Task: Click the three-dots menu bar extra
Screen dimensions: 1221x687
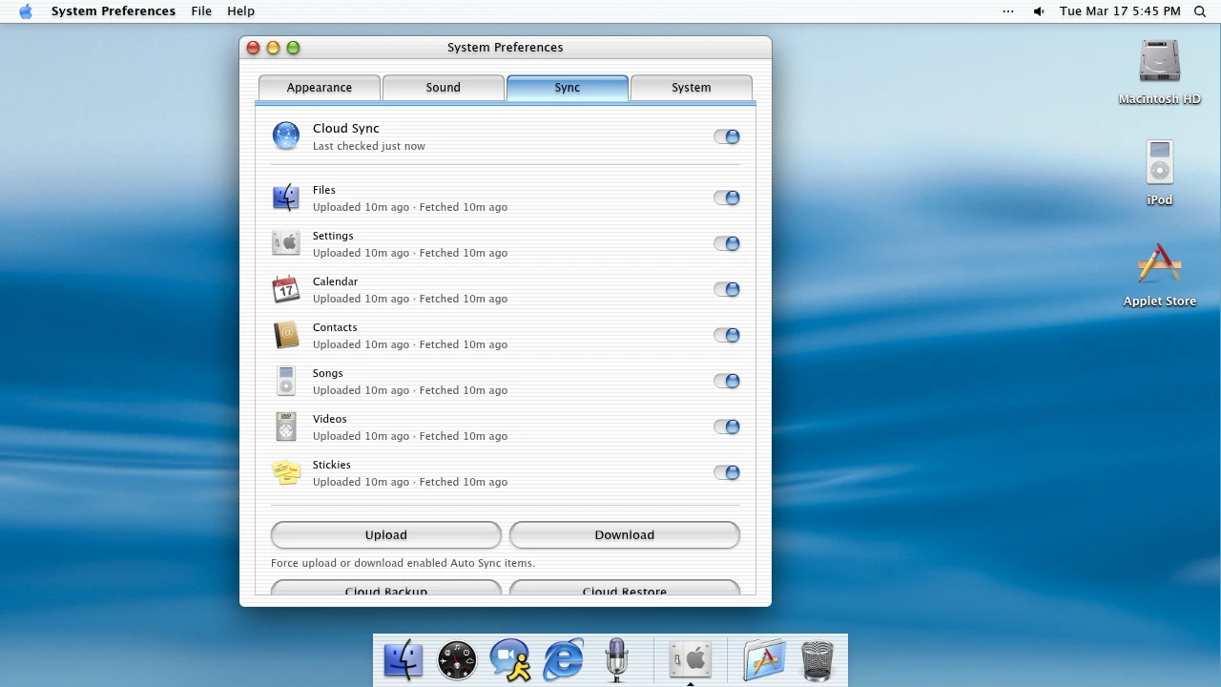Action: (x=1008, y=11)
